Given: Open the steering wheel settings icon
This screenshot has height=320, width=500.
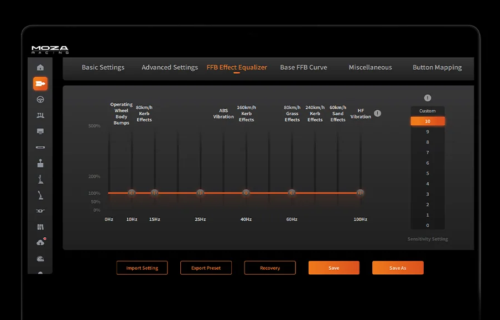Looking at the screenshot, I should click(x=40, y=100).
